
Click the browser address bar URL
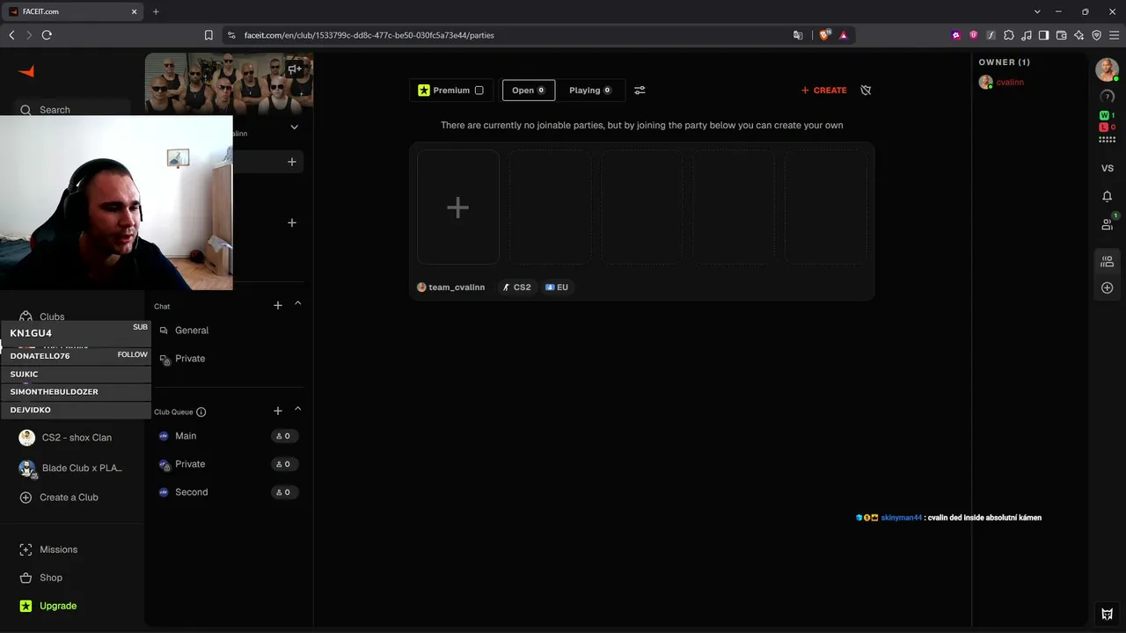tap(368, 35)
